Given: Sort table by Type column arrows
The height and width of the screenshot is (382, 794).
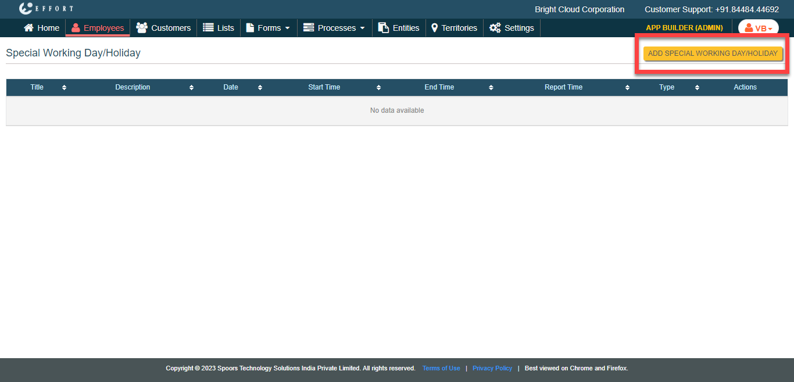Looking at the screenshot, I should 697,88.
